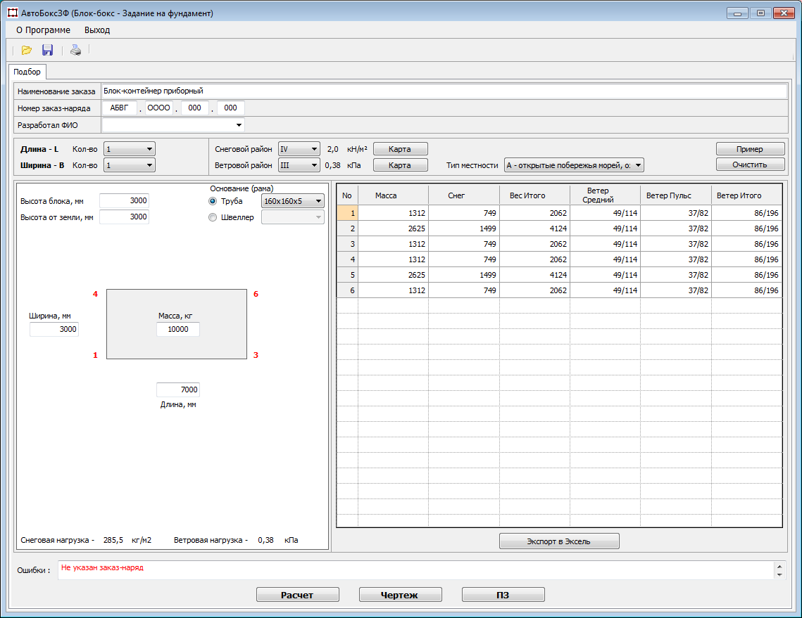The image size is (802, 618).
Task: Switch to Подбор tab
Action: (27, 72)
